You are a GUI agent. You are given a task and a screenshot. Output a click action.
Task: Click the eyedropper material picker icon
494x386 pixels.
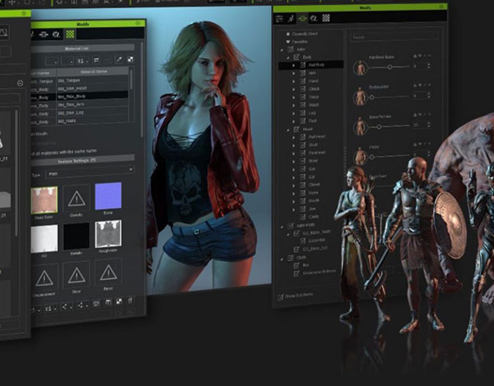pyautogui.click(x=118, y=60)
